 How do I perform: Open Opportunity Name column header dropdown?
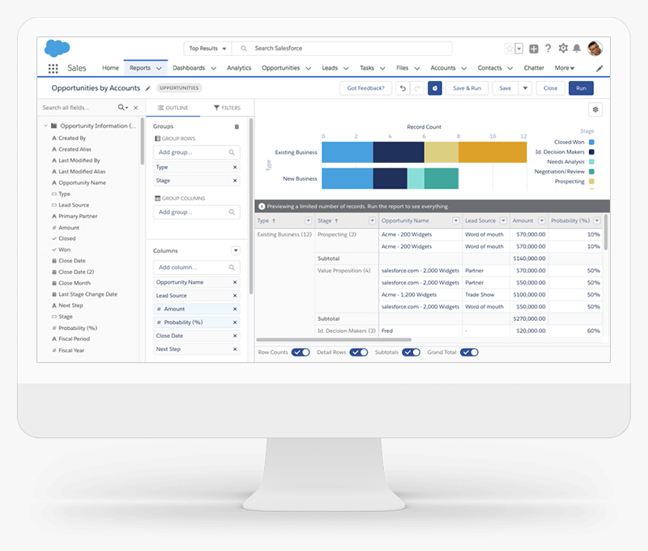456,220
